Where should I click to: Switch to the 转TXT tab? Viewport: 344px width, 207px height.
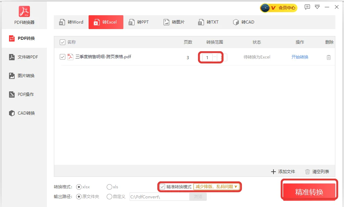click(208, 22)
